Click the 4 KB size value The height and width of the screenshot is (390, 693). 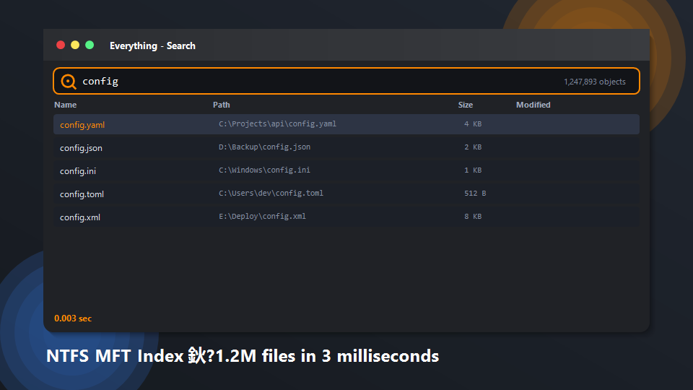[x=473, y=123]
